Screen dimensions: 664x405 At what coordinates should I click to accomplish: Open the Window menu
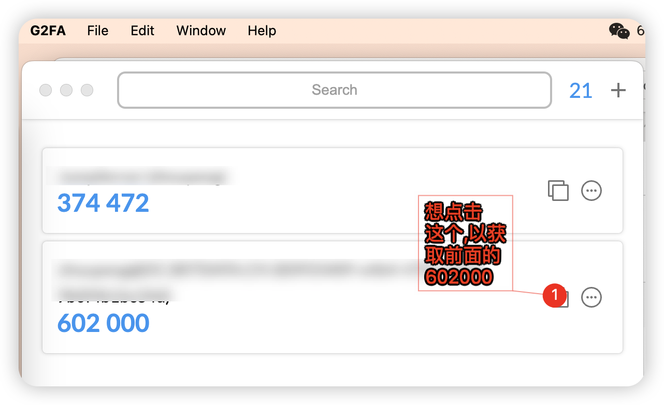click(201, 31)
